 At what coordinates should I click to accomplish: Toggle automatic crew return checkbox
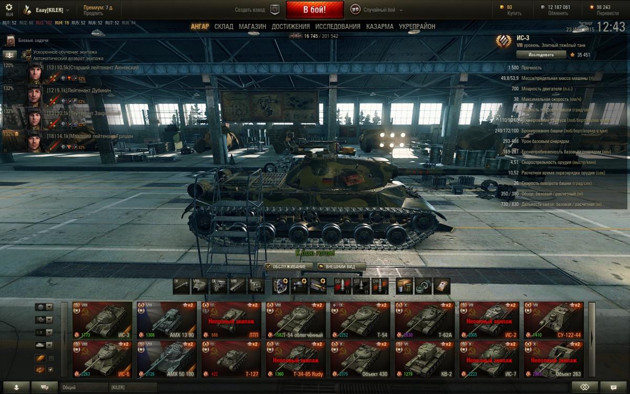tap(29, 58)
